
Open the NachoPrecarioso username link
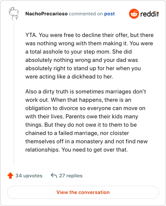coord(46,14)
